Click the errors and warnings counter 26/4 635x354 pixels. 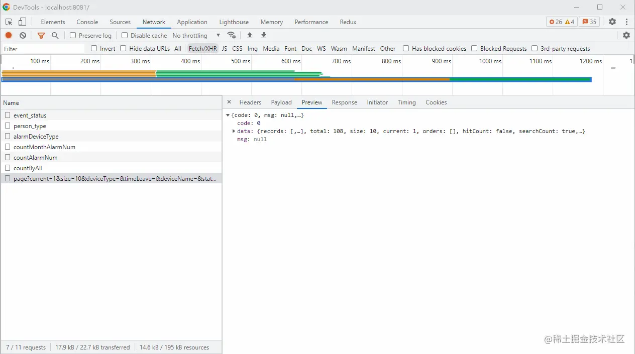(x=562, y=22)
